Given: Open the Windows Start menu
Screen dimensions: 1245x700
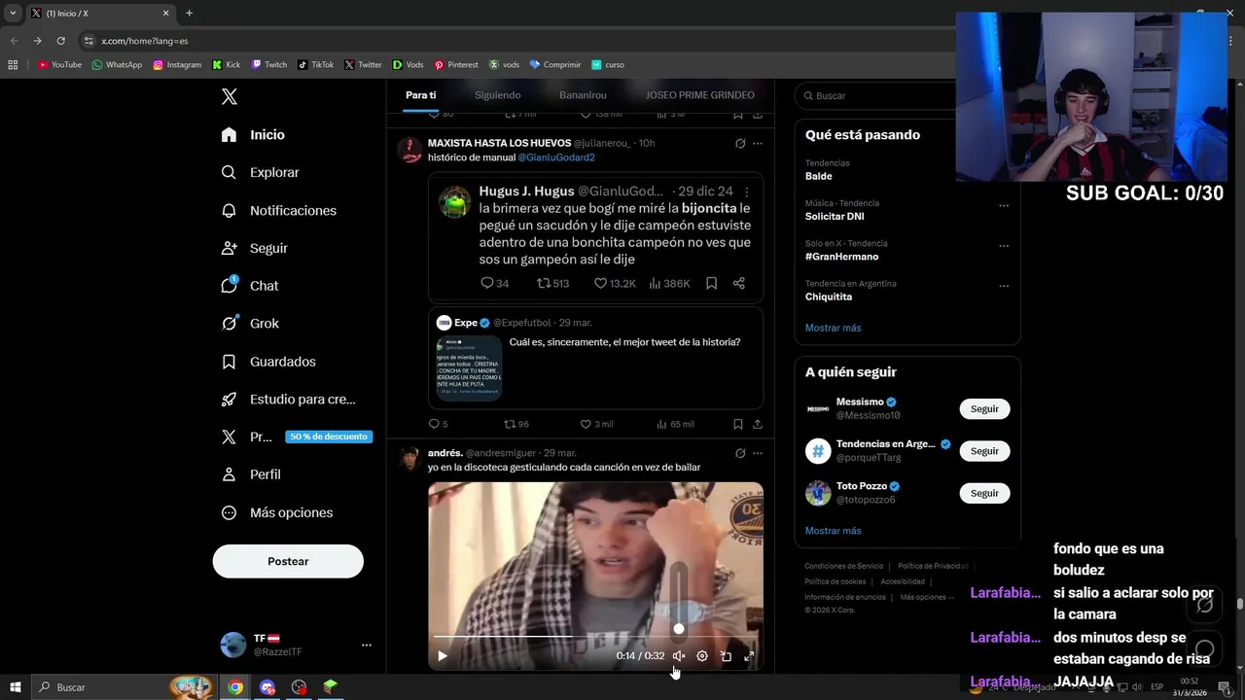Looking at the screenshot, I should click(x=16, y=687).
